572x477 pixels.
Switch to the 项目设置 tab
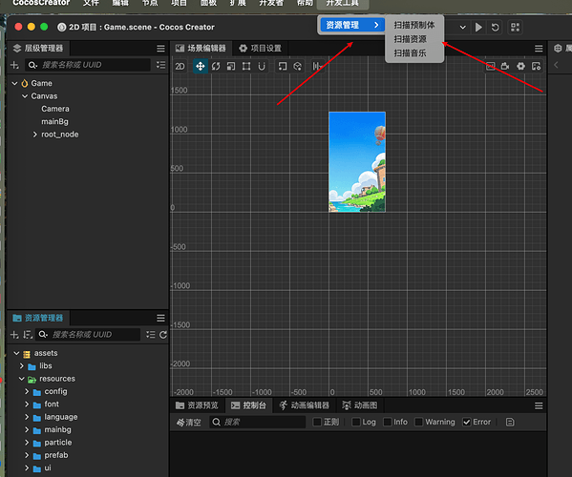pyautogui.click(x=261, y=48)
